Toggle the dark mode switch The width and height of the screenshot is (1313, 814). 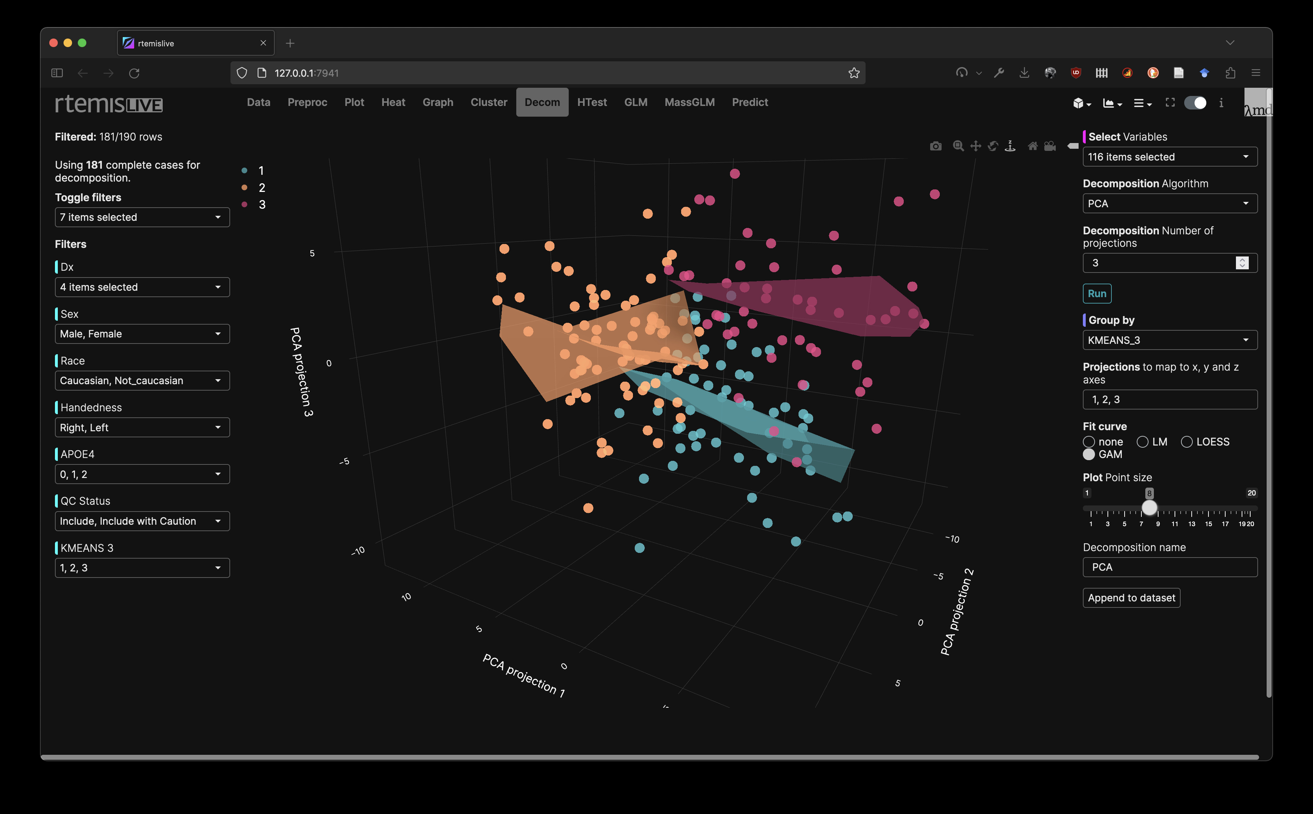[1195, 102]
